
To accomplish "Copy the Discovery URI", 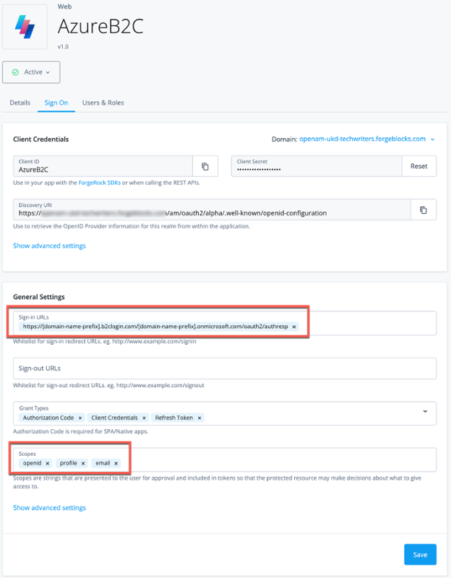I will [423, 210].
